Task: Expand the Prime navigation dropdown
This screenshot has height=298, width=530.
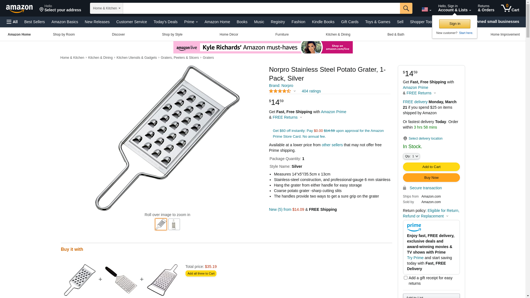Action: pos(191,22)
